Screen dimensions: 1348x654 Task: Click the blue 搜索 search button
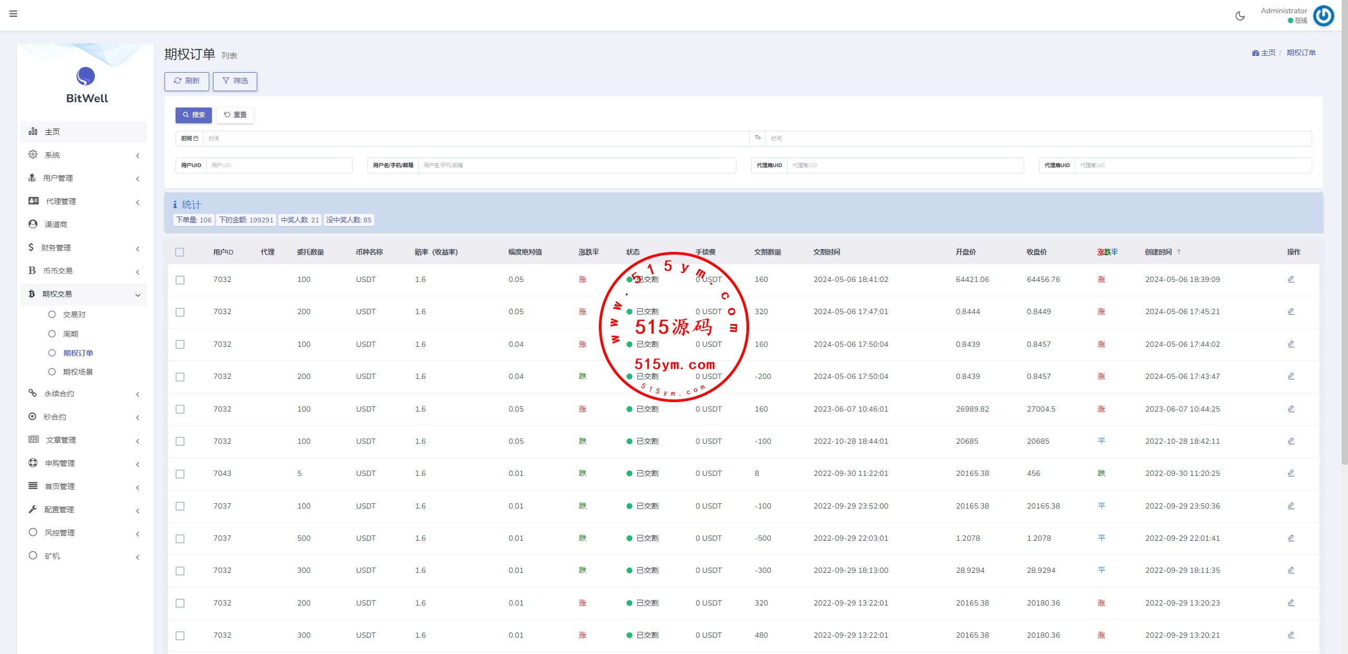pos(193,115)
